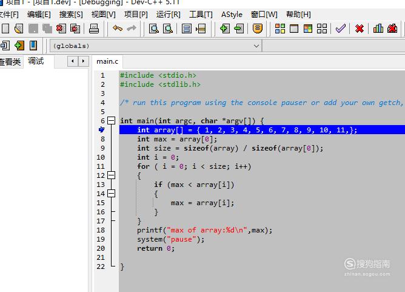Click the sizeof(array) line of code
This screenshot has width=405, height=292.
(x=230, y=148)
